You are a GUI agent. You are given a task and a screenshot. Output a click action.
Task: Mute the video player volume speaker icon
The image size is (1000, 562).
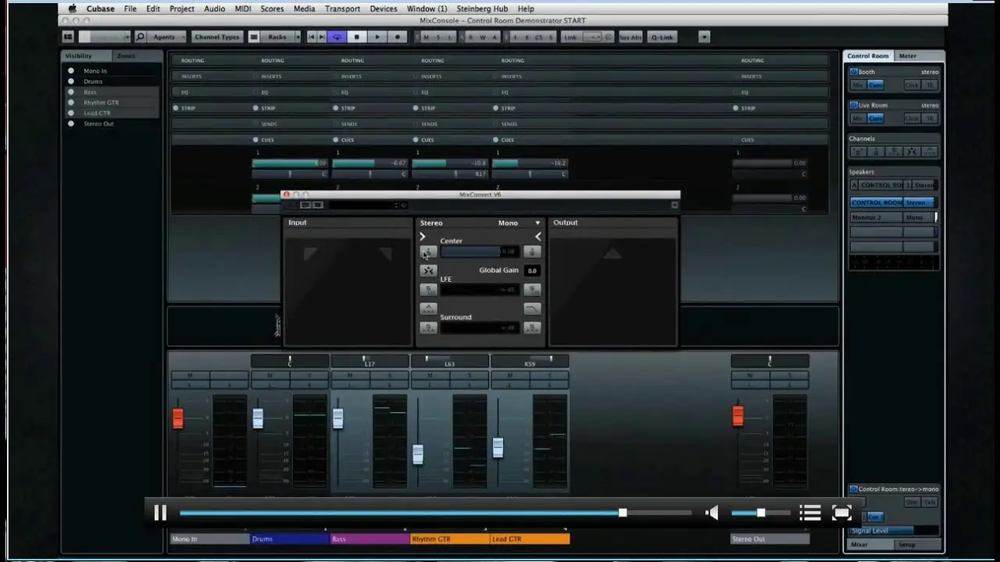[712, 513]
